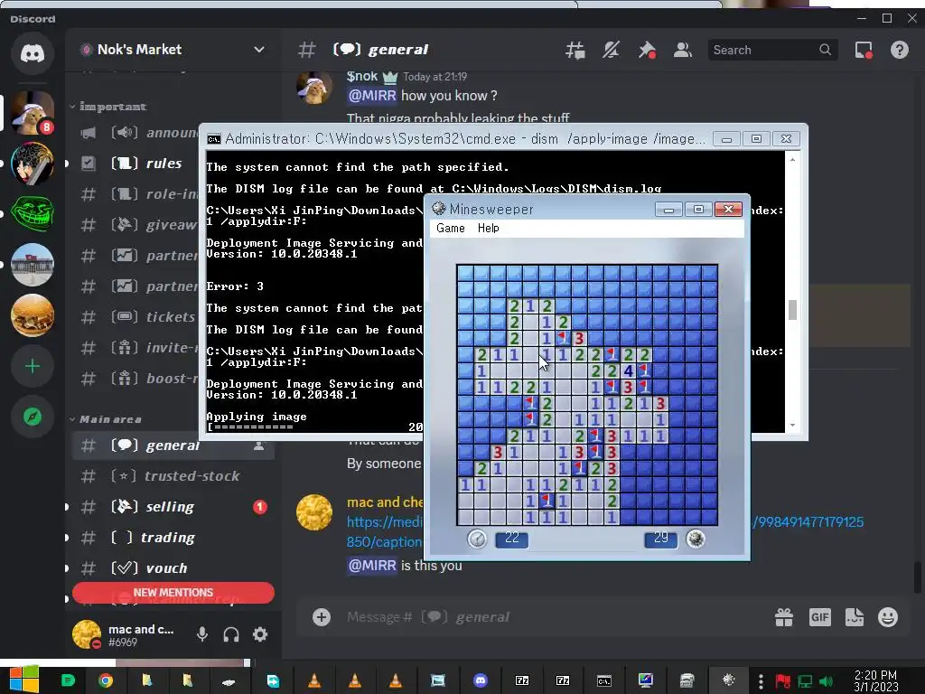Open Pinned Messages icon
This screenshot has height=694, width=925.
click(x=647, y=51)
